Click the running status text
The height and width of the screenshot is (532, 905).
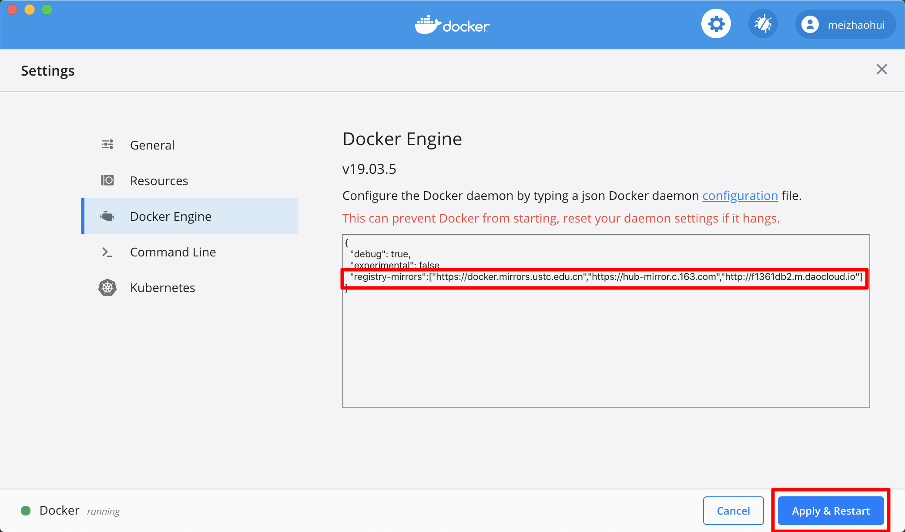click(104, 511)
